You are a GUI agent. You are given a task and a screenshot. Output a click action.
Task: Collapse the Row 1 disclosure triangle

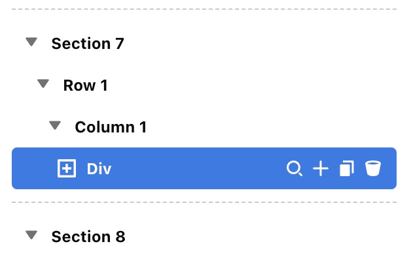tap(43, 84)
